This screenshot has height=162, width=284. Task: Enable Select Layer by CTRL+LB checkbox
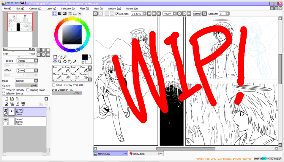click(54, 85)
